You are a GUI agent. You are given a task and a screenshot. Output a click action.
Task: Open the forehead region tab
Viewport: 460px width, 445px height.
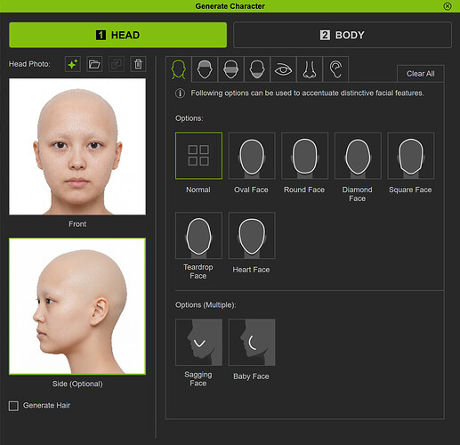pos(205,69)
